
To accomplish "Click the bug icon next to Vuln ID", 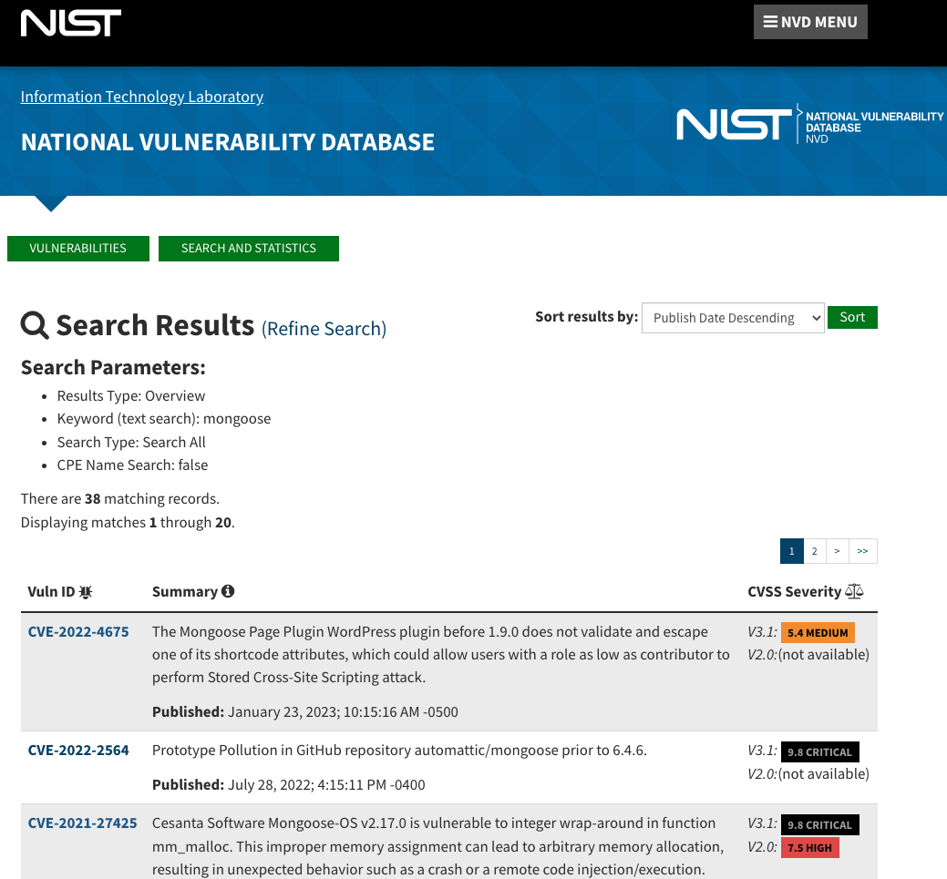I will [86, 592].
